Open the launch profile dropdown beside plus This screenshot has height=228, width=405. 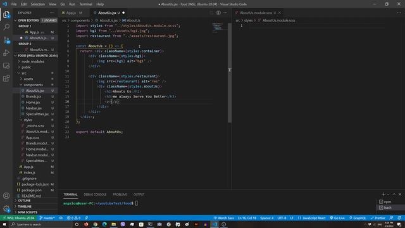(389, 194)
